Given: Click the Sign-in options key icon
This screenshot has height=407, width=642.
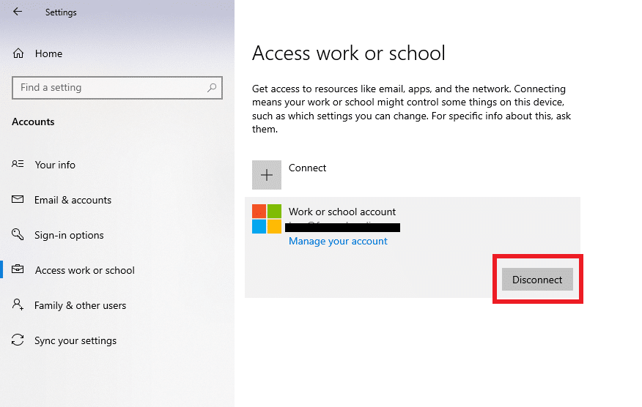Looking at the screenshot, I should pos(18,234).
